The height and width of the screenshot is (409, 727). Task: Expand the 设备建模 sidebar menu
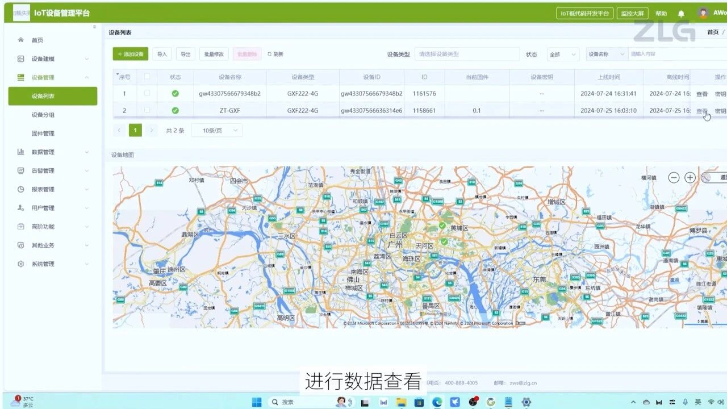(52, 59)
